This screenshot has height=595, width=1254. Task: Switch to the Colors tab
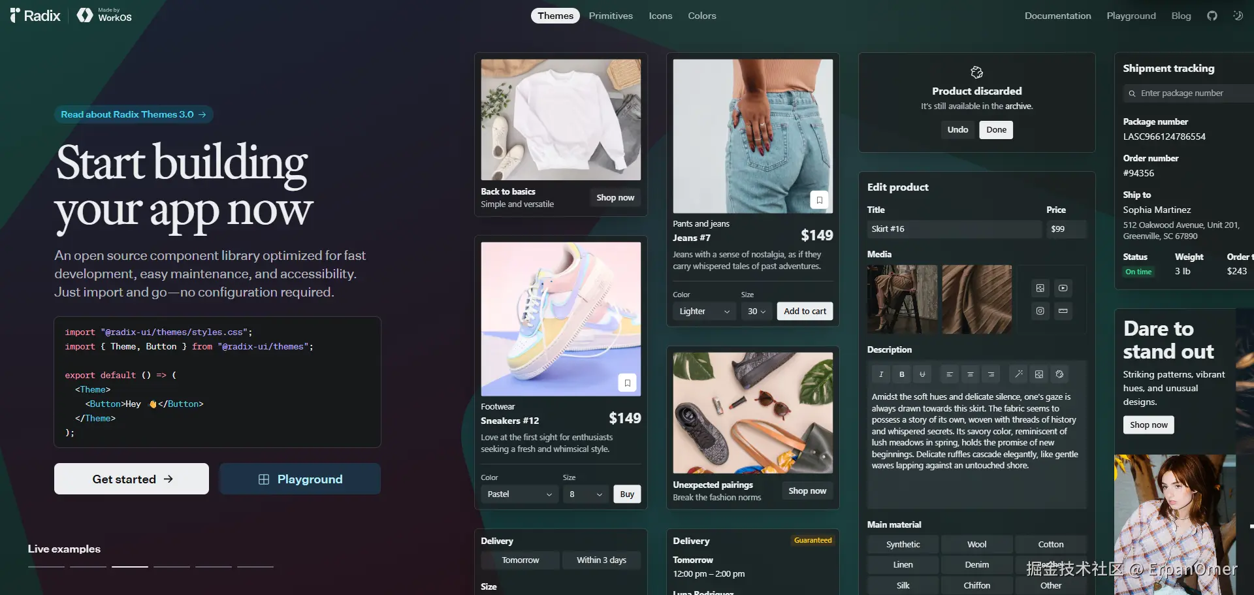(x=702, y=16)
